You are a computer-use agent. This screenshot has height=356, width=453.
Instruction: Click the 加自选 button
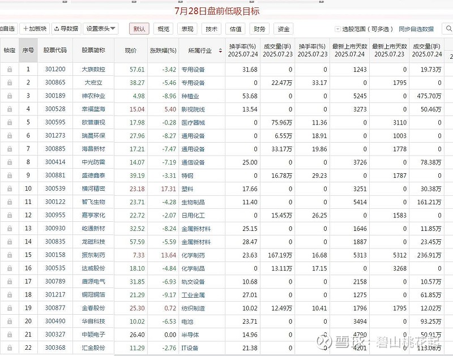pyautogui.click(x=8, y=29)
